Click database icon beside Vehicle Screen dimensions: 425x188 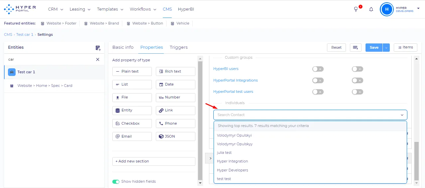[x=172, y=24]
